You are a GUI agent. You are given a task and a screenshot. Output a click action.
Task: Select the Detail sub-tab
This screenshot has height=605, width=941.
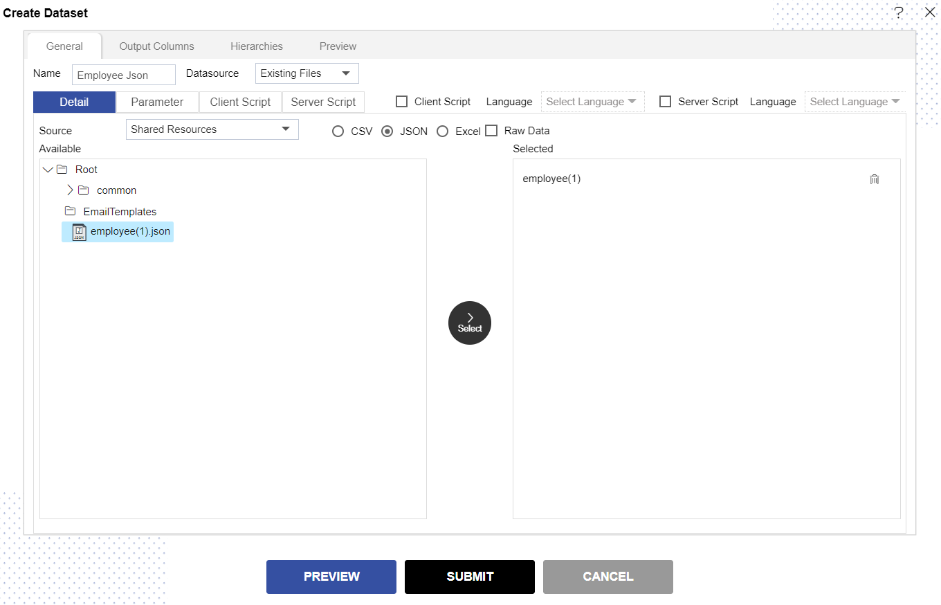(x=74, y=102)
